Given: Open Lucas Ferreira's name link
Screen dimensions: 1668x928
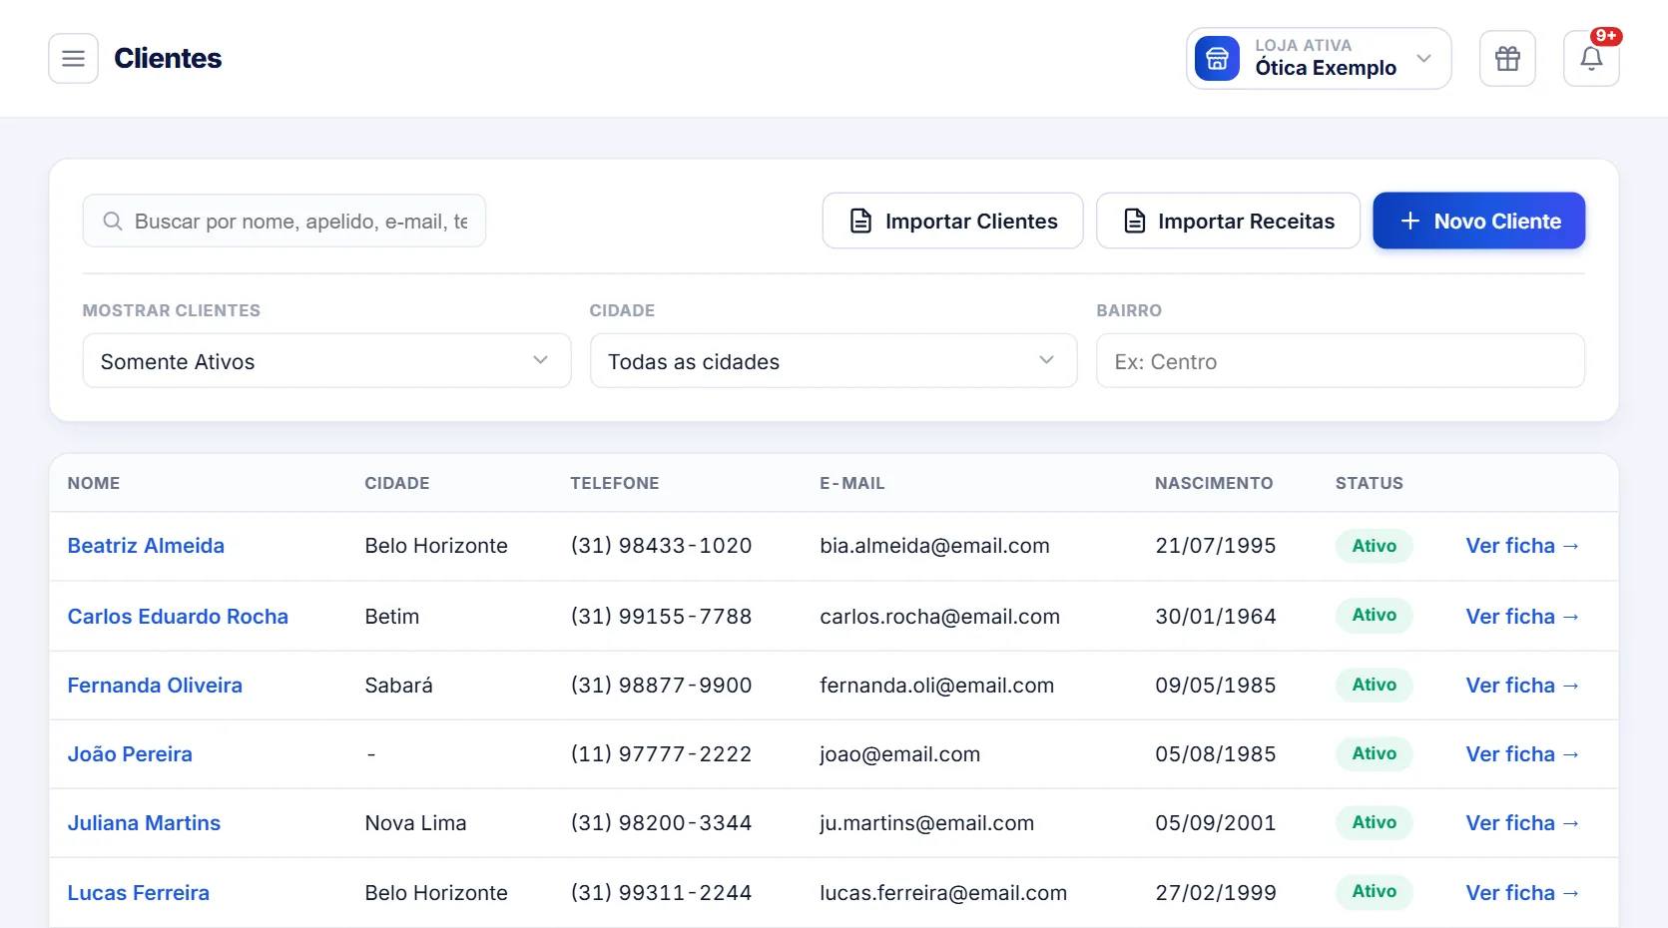Looking at the screenshot, I should click(139, 893).
